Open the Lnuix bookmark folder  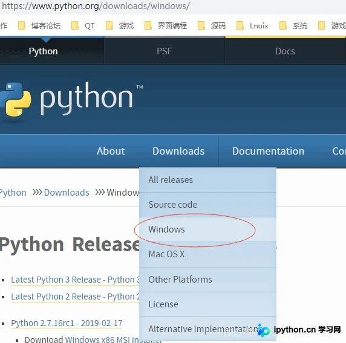pyautogui.click(x=252, y=25)
